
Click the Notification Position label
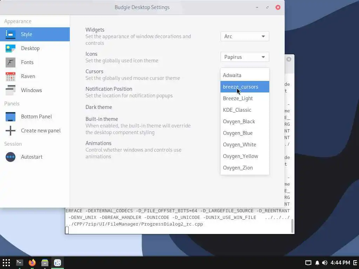tap(109, 89)
